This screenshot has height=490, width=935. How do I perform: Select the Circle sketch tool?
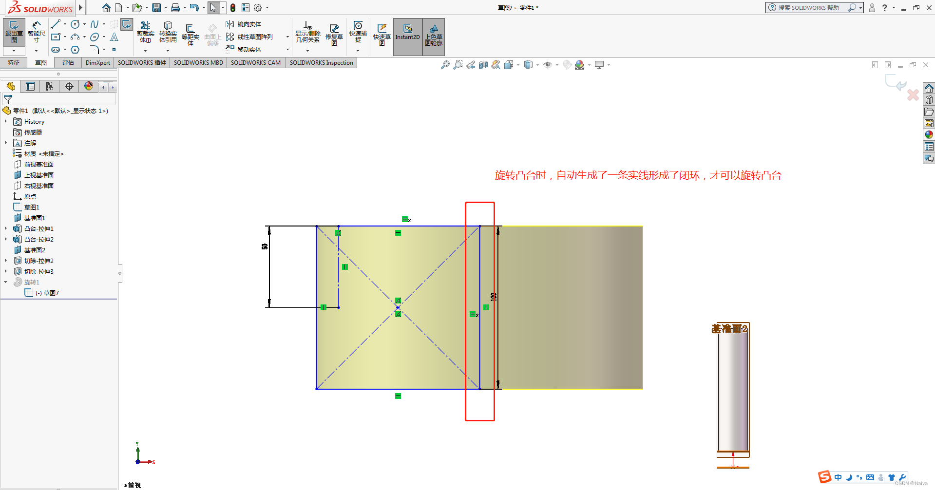tap(75, 24)
